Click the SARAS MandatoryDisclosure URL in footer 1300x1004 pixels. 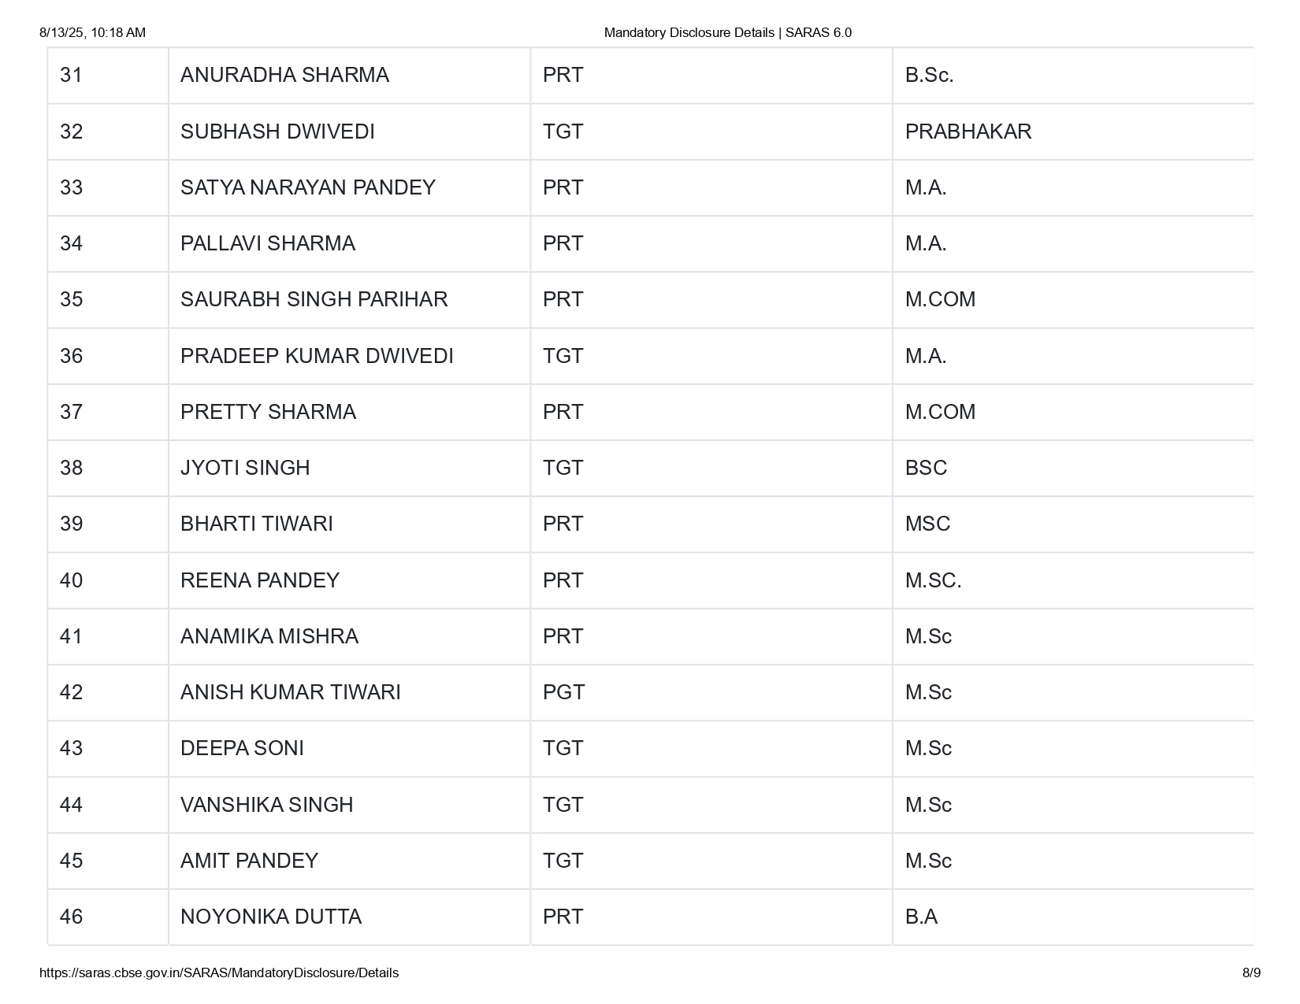click(219, 973)
